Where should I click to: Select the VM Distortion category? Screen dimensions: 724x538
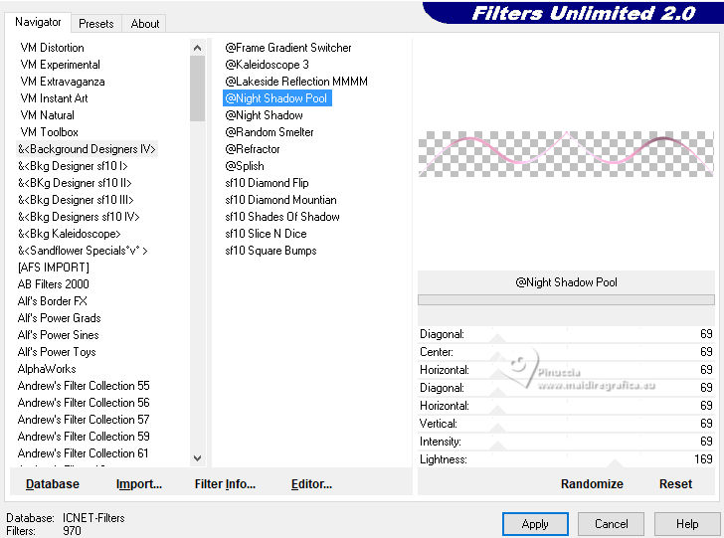(52, 48)
